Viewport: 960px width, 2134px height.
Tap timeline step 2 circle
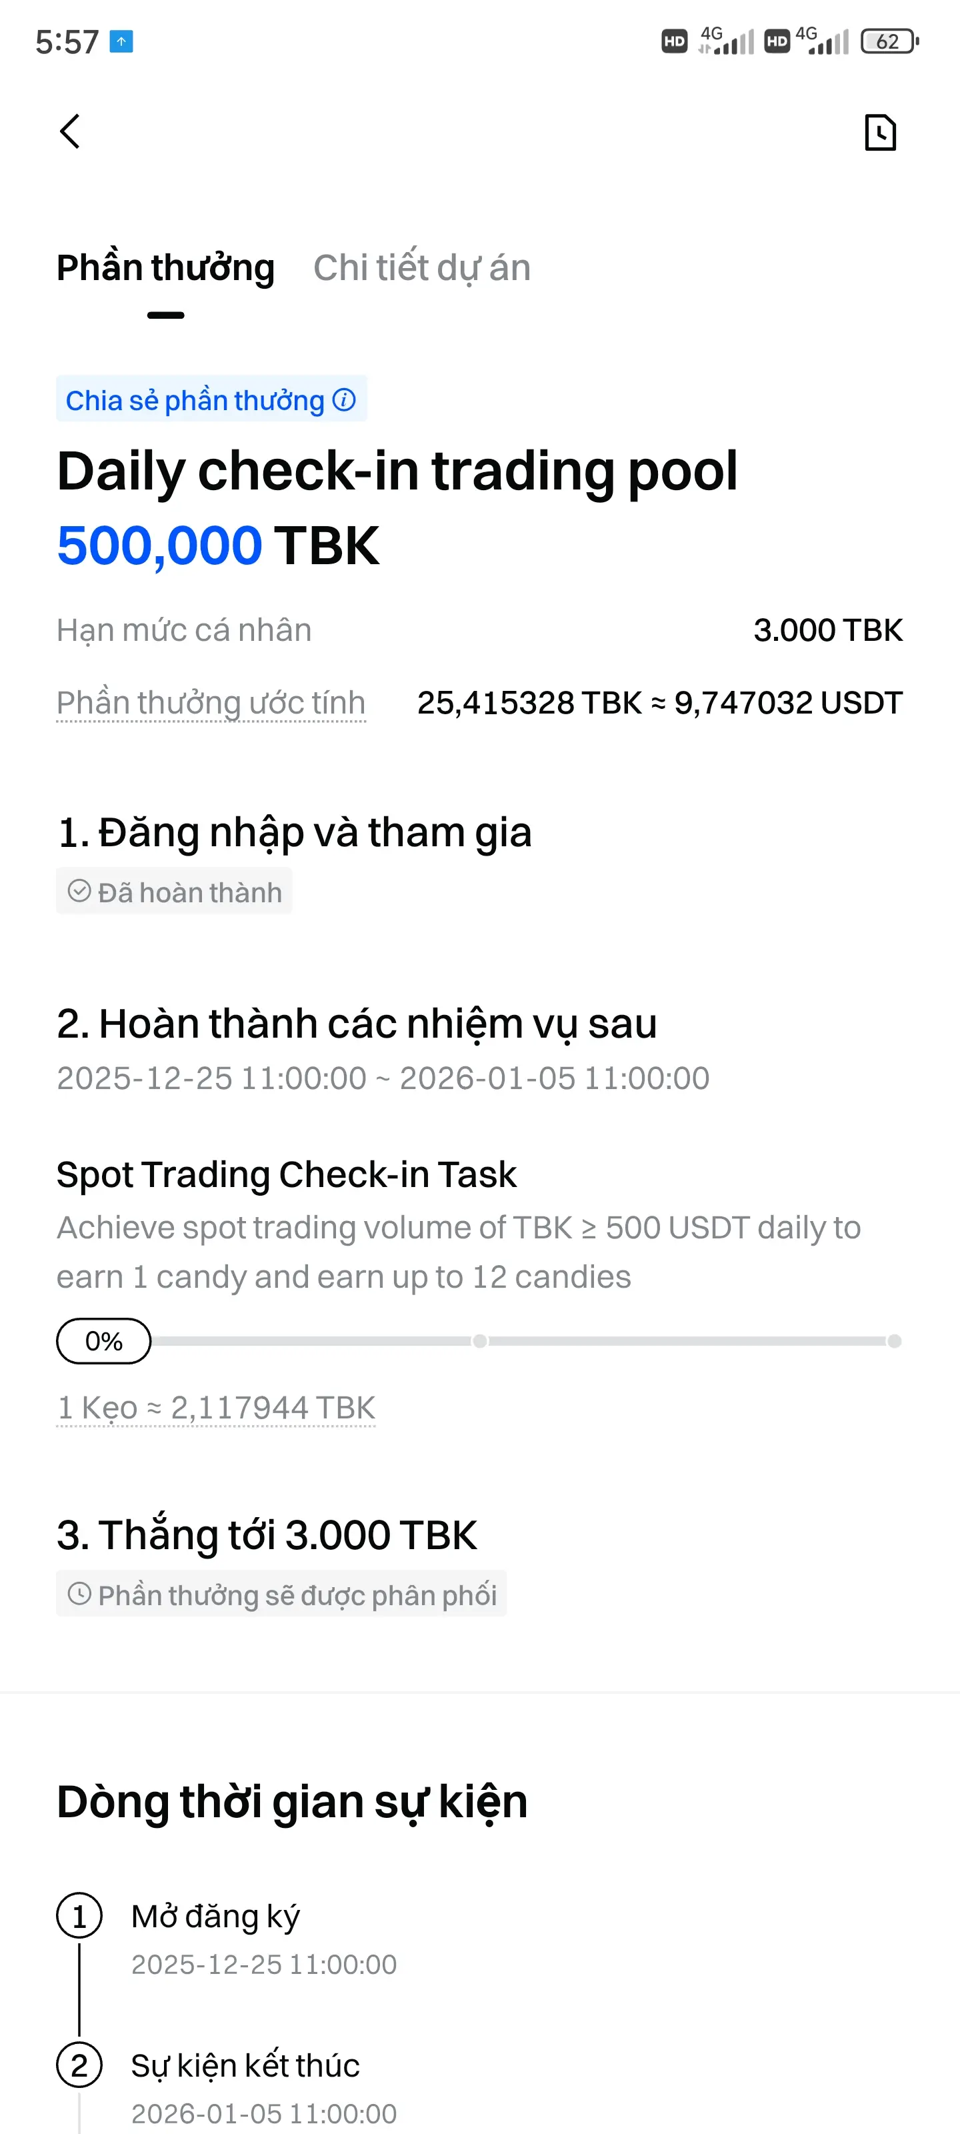pos(79,2065)
